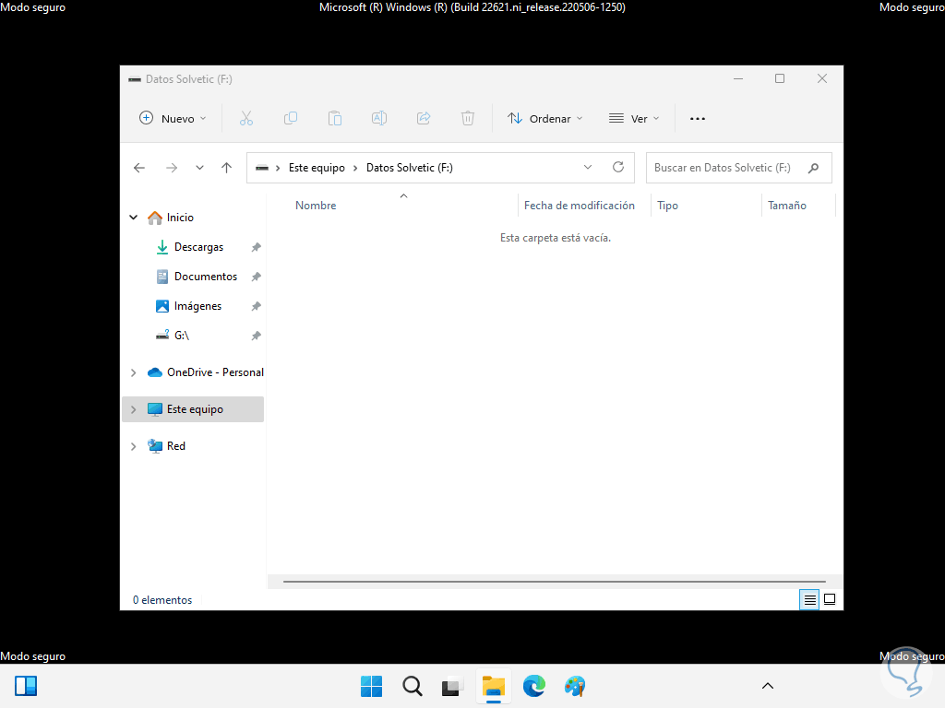Open taskbar Search magnifier
945x708 pixels.
[413, 686]
